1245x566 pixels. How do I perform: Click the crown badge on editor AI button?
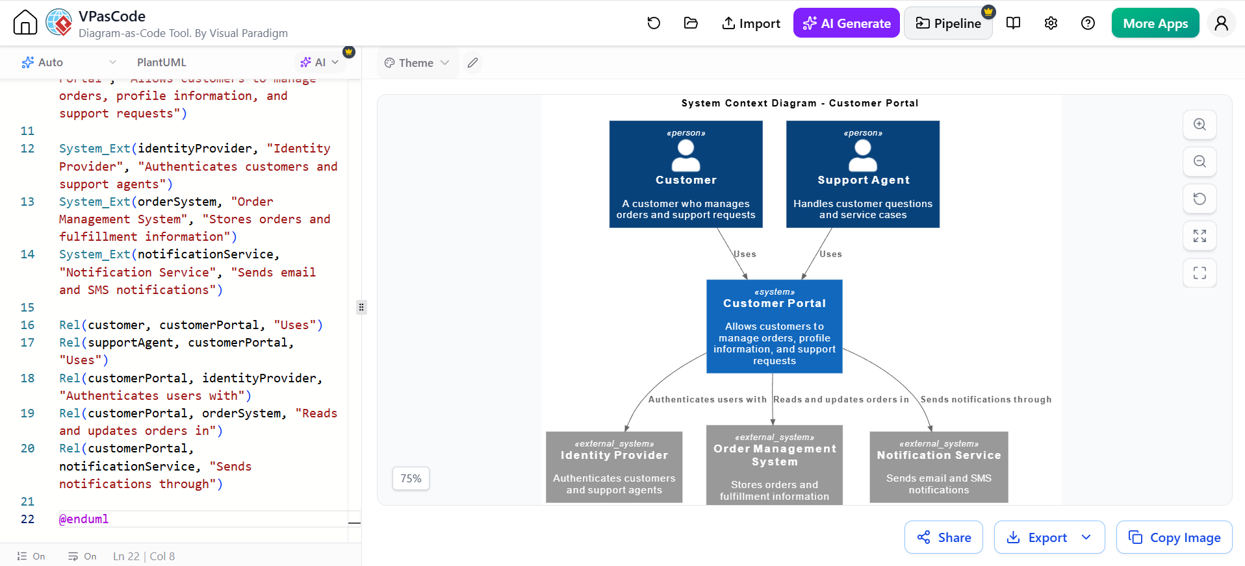[x=349, y=51]
